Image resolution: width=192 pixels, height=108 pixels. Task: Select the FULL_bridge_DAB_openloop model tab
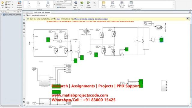tap(42, 12)
